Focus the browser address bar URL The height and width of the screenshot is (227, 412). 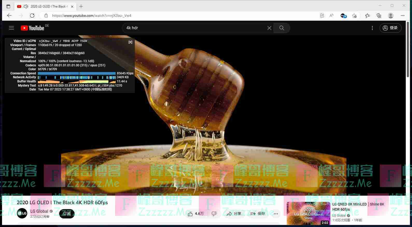point(156,16)
